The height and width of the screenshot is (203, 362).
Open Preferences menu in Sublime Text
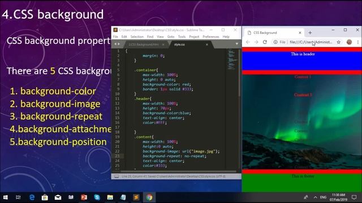pos(211,37)
